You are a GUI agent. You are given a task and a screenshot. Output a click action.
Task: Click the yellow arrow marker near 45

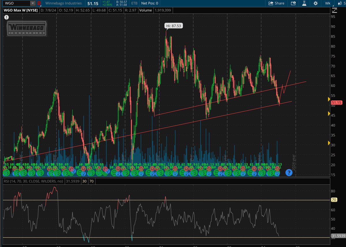pyautogui.click(x=329, y=114)
